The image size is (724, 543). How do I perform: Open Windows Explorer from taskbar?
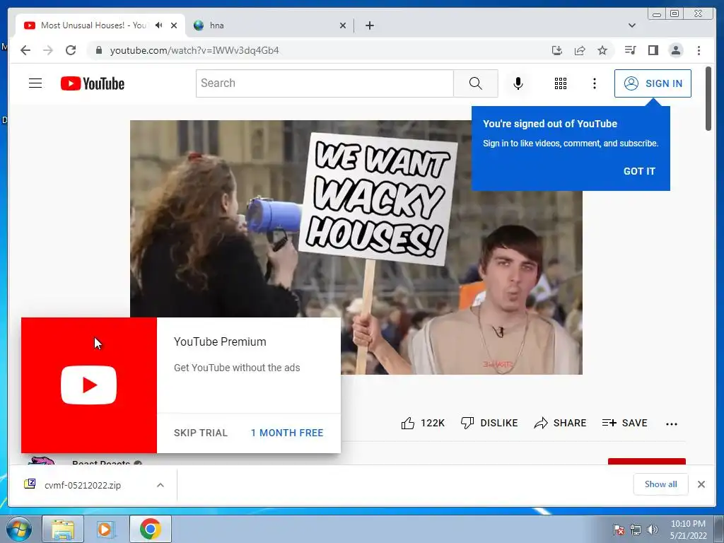coord(63,529)
